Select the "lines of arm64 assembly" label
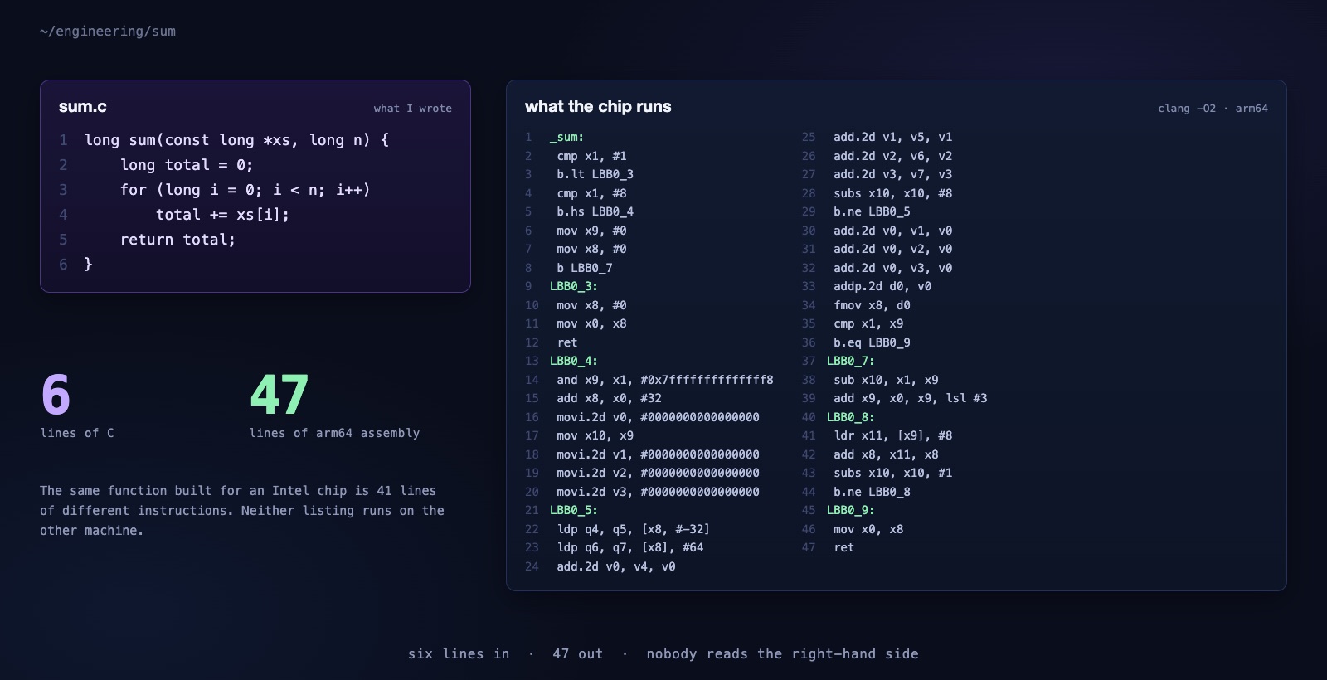The height and width of the screenshot is (680, 1327). 334,433
